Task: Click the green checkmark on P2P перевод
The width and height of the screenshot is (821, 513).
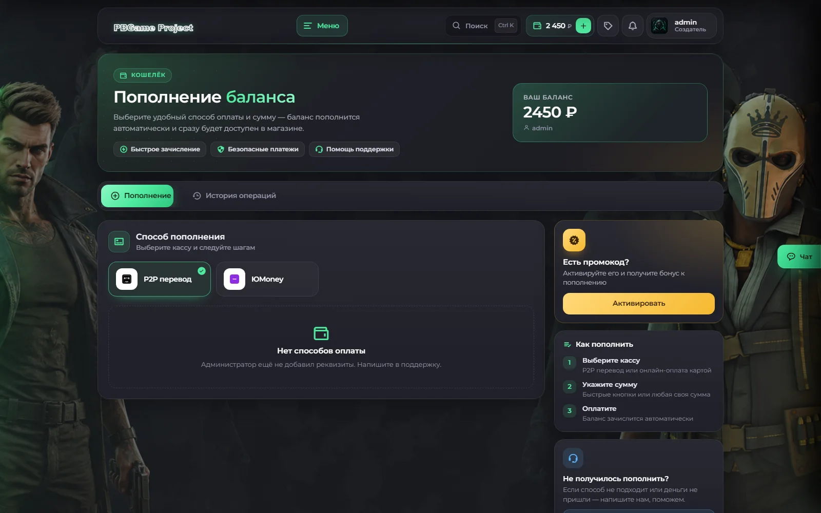Action: coord(202,271)
